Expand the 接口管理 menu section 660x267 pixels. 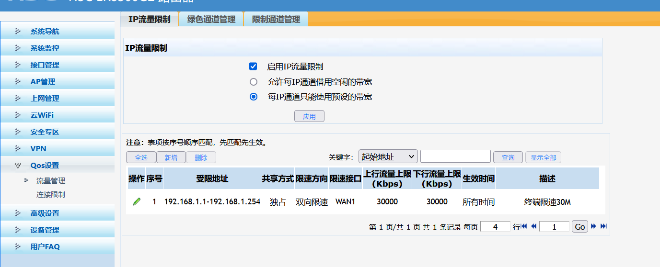(x=58, y=65)
